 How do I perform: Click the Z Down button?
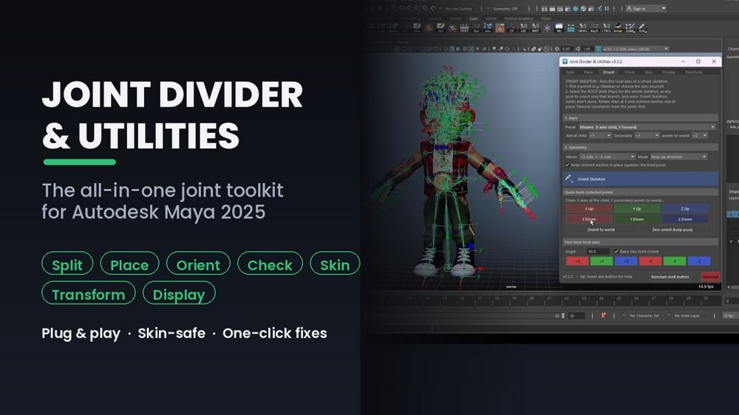(685, 219)
